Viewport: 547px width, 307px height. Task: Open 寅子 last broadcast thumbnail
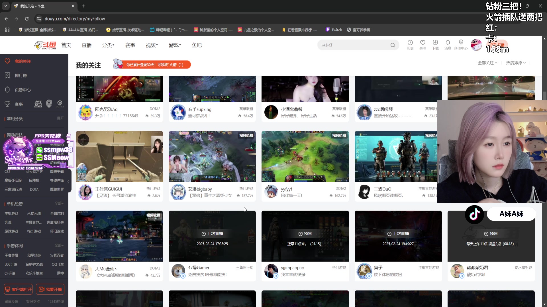(x=398, y=236)
